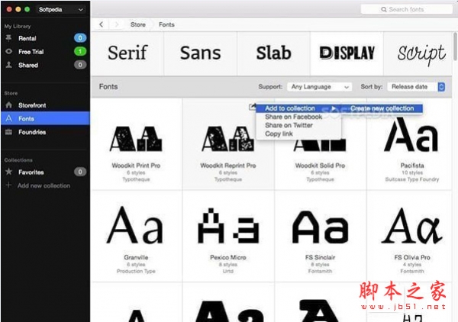
Task: Go forward with the right arrow
Action: [117, 24]
